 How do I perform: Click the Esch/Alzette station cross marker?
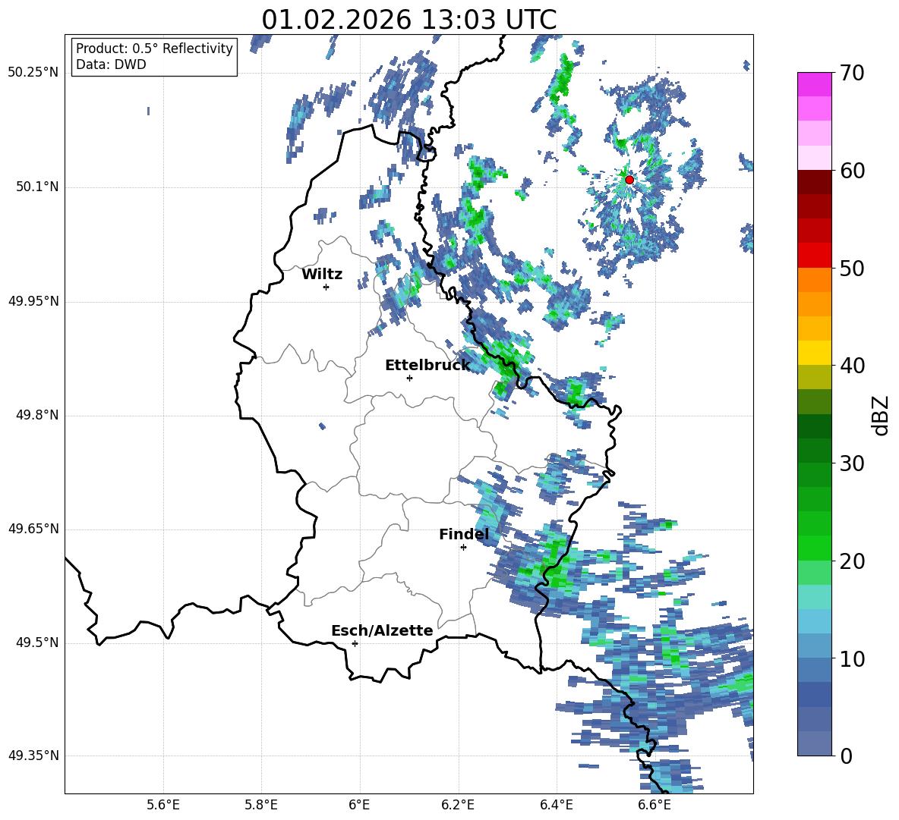click(x=355, y=643)
